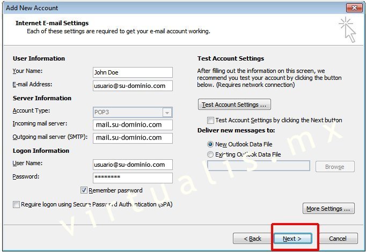
Task: Click the existing data file path field
Action: click(x=259, y=166)
